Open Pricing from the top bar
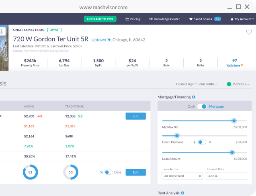This screenshot has height=196, width=256. (x=133, y=19)
